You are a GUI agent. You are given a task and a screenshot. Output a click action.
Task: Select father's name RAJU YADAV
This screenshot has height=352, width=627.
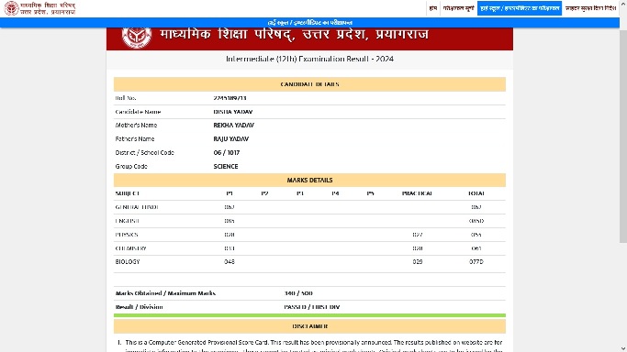tap(230, 139)
